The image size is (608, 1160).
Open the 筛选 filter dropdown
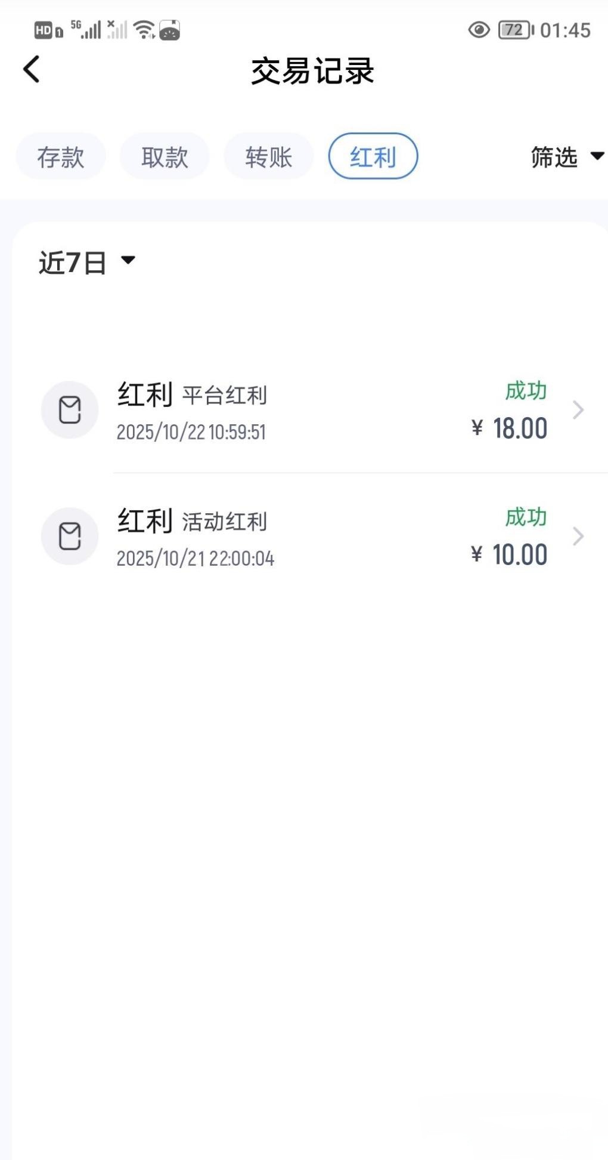click(x=566, y=157)
